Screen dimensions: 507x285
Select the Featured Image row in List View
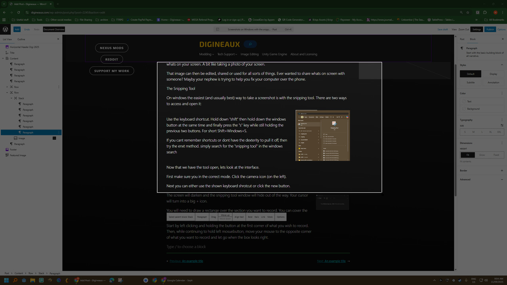click(x=31, y=155)
